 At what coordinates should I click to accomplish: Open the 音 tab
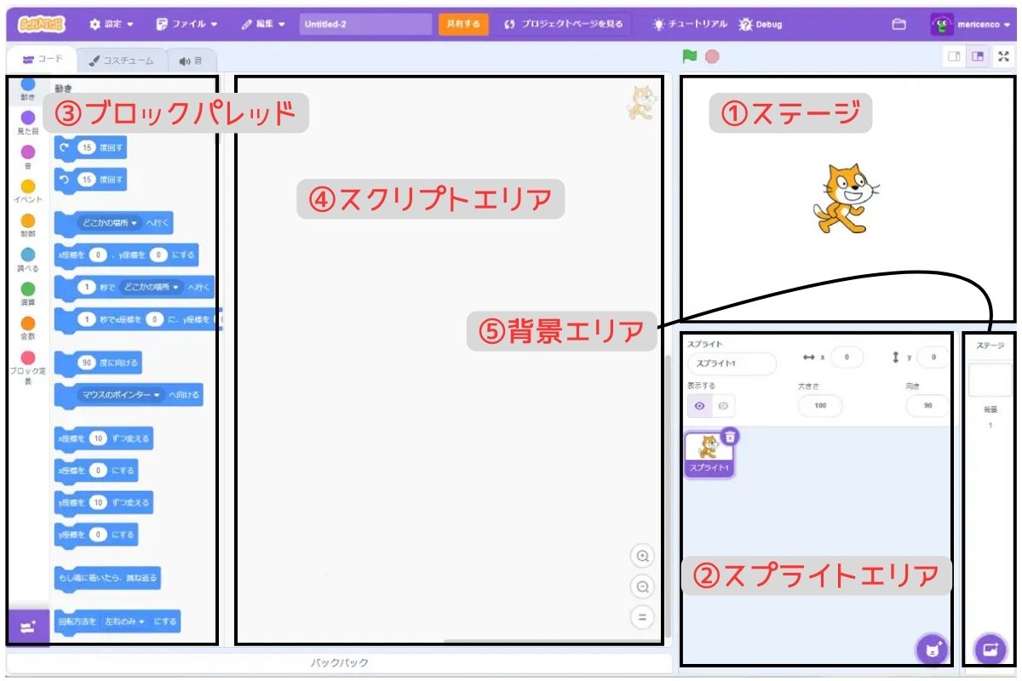[x=191, y=60]
